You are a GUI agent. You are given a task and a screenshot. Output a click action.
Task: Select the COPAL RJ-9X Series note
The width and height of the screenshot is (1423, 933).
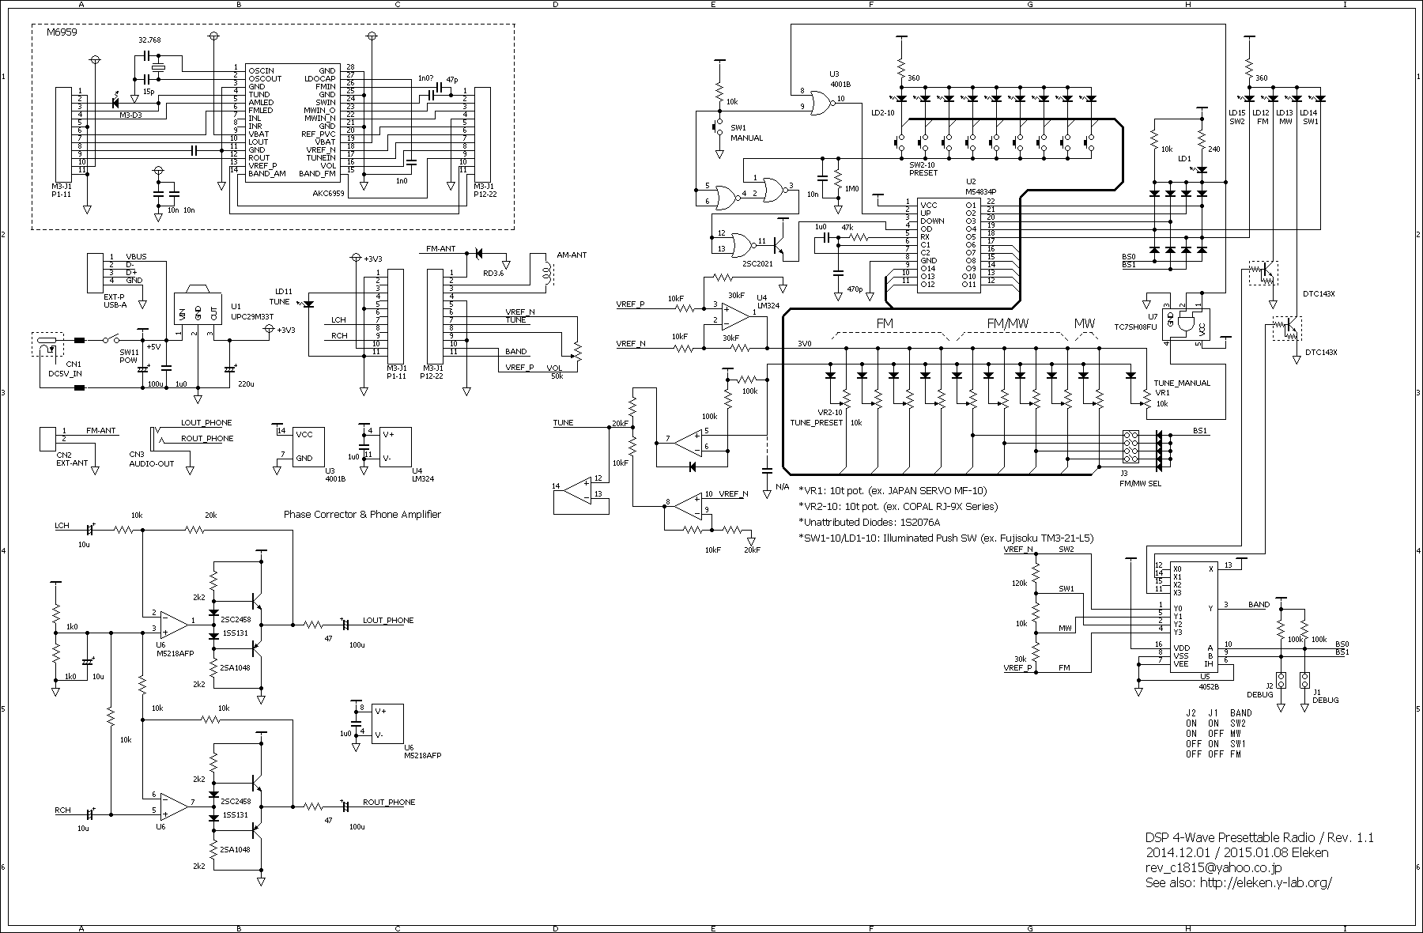click(x=898, y=506)
